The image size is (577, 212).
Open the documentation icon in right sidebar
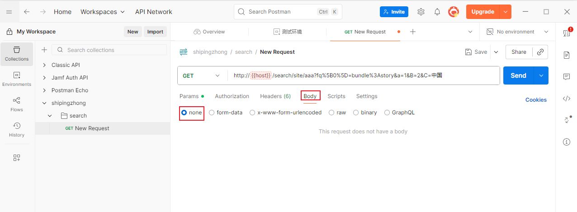pos(567,55)
